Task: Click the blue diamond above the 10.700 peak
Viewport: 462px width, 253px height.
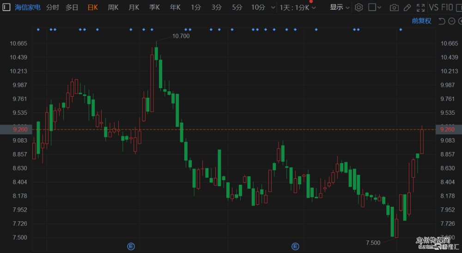Action: click(x=152, y=29)
